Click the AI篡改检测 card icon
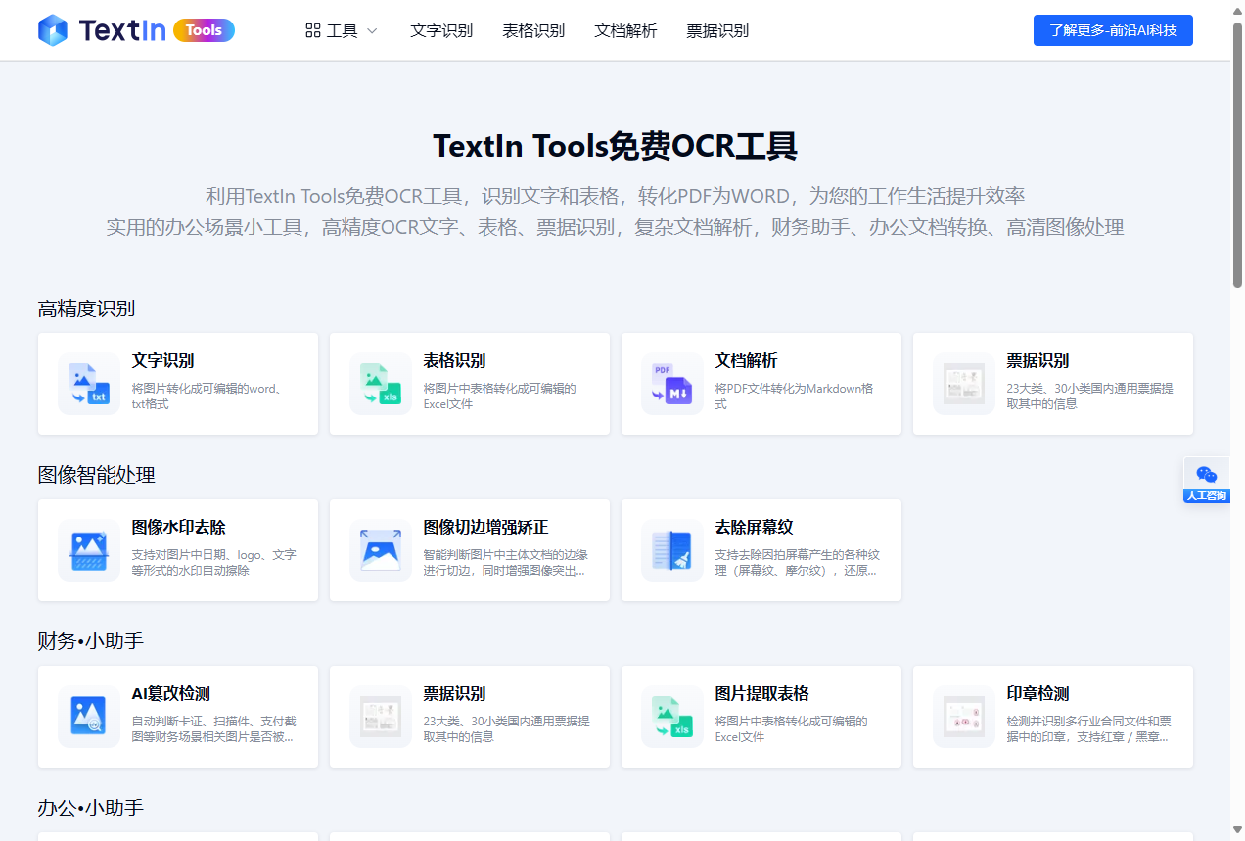Screen dimensions: 1245x841 [88, 717]
